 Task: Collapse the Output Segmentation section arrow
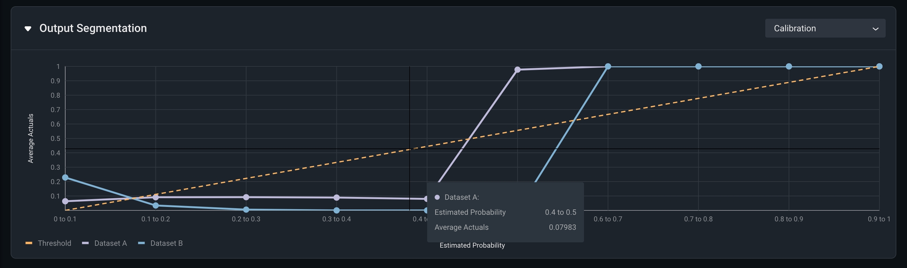[x=28, y=29]
